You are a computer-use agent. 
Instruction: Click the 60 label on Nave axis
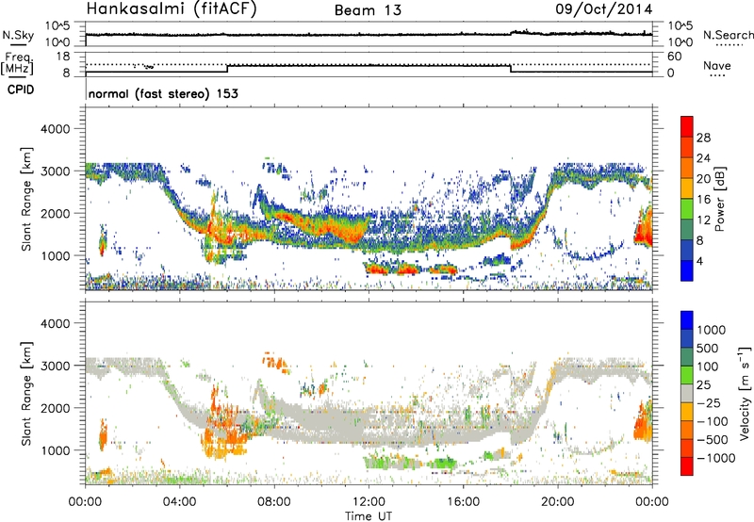click(x=674, y=57)
